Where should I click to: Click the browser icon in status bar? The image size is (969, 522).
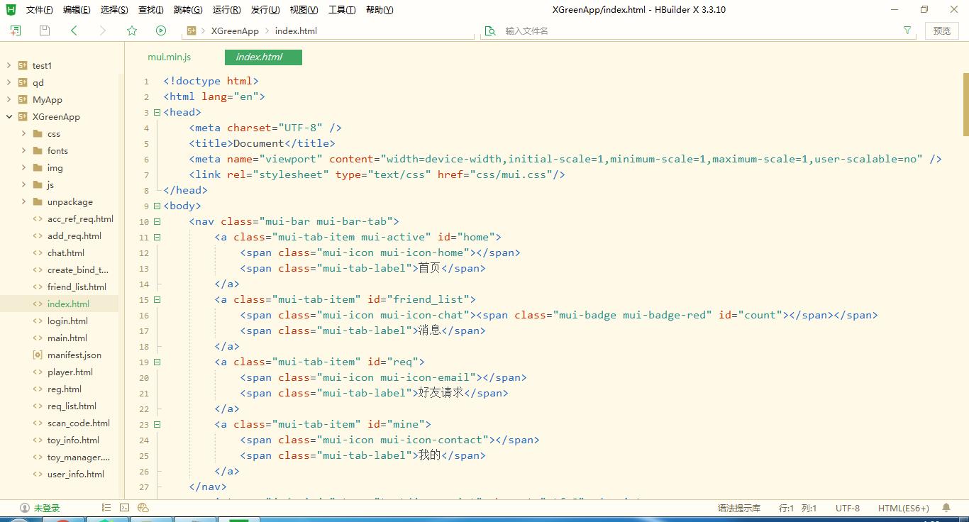click(143, 508)
